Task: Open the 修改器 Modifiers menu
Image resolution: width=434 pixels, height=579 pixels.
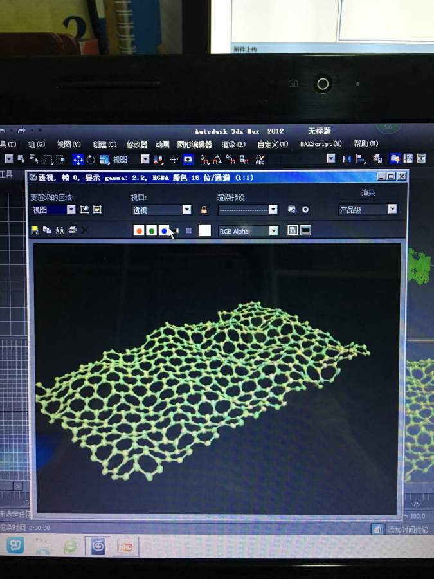Action: [137, 144]
